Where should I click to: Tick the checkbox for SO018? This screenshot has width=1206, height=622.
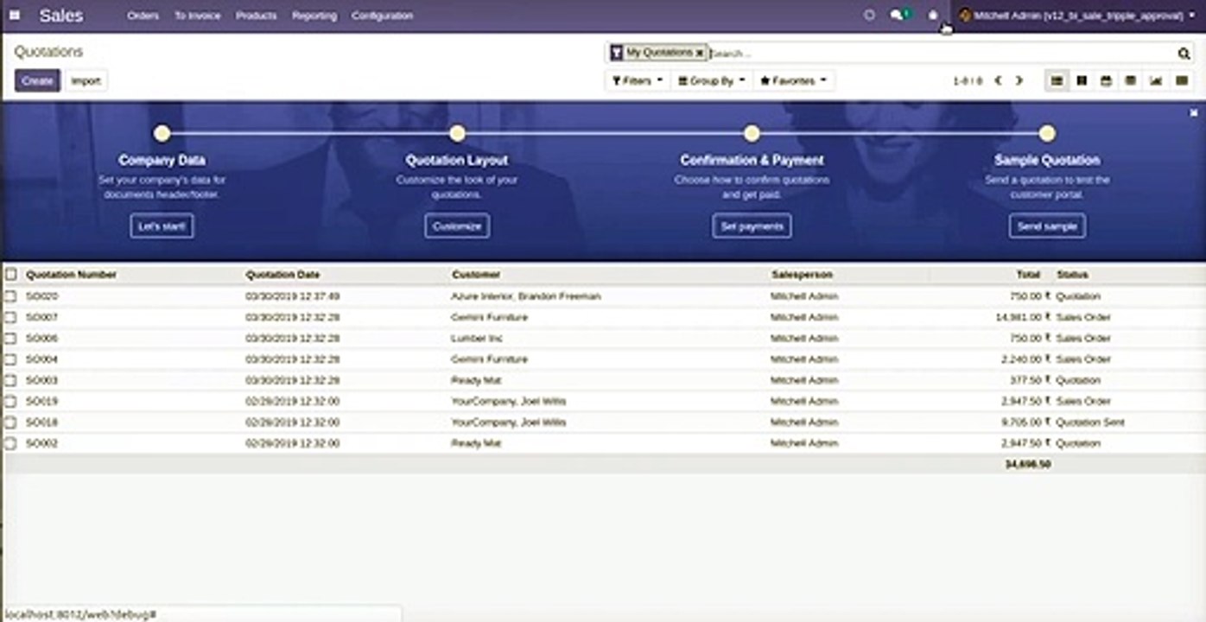click(x=10, y=422)
